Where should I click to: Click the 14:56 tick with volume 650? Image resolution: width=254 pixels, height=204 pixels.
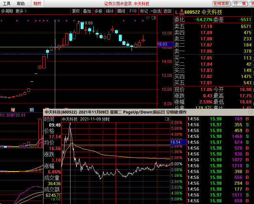218,201
